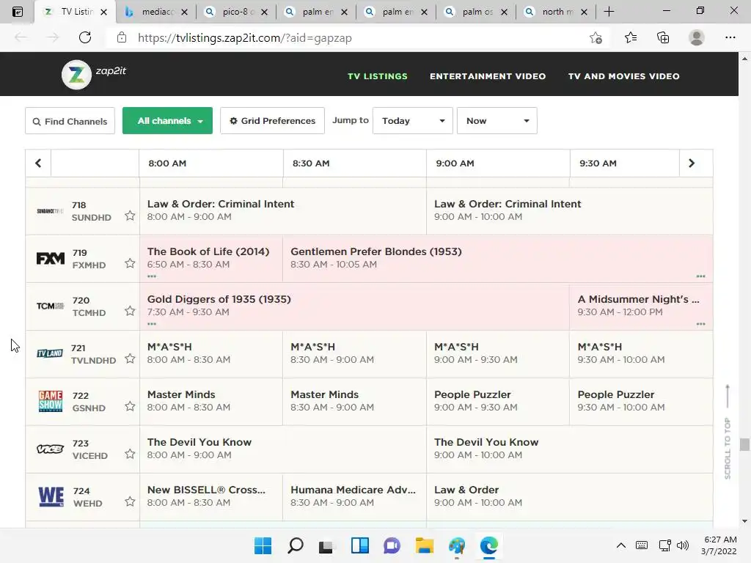Favorite channel 722 GSNHD with star
Viewport: 751px width, 563px height.
130,406
